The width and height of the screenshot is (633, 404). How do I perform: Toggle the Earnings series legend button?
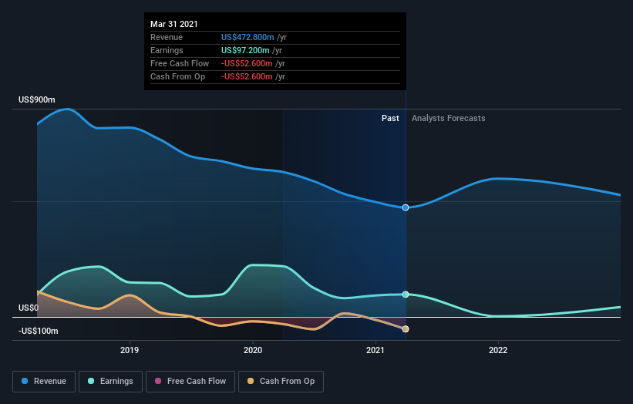click(x=110, y=382)
